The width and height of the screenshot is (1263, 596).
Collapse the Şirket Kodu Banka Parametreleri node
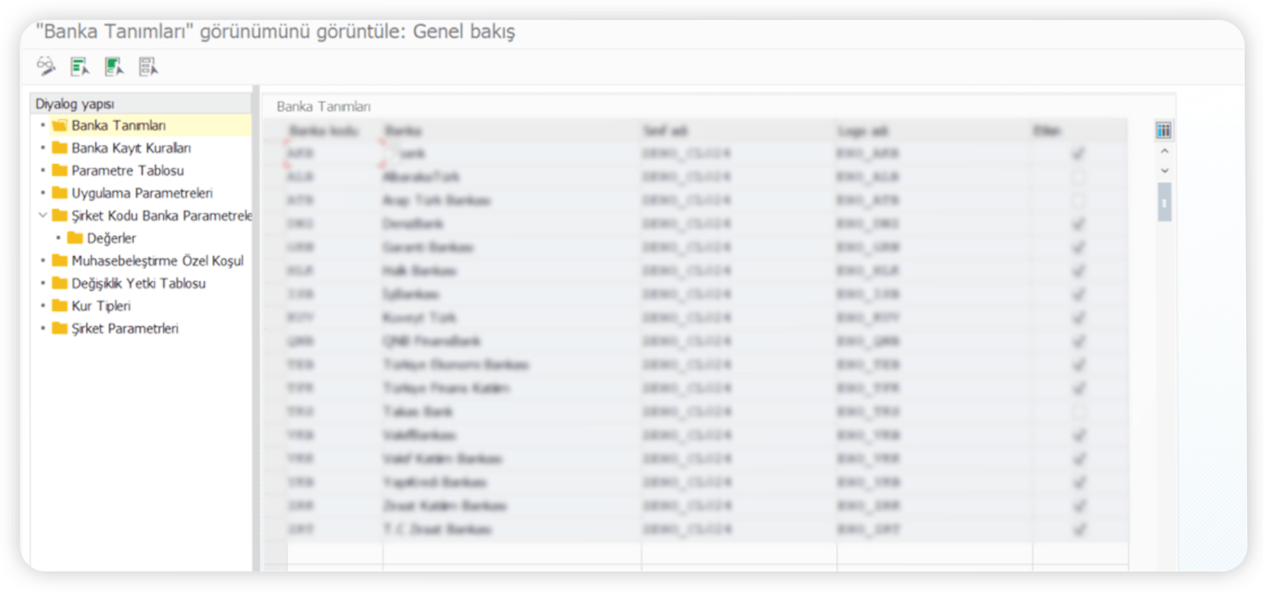click(x=43, y=215)
